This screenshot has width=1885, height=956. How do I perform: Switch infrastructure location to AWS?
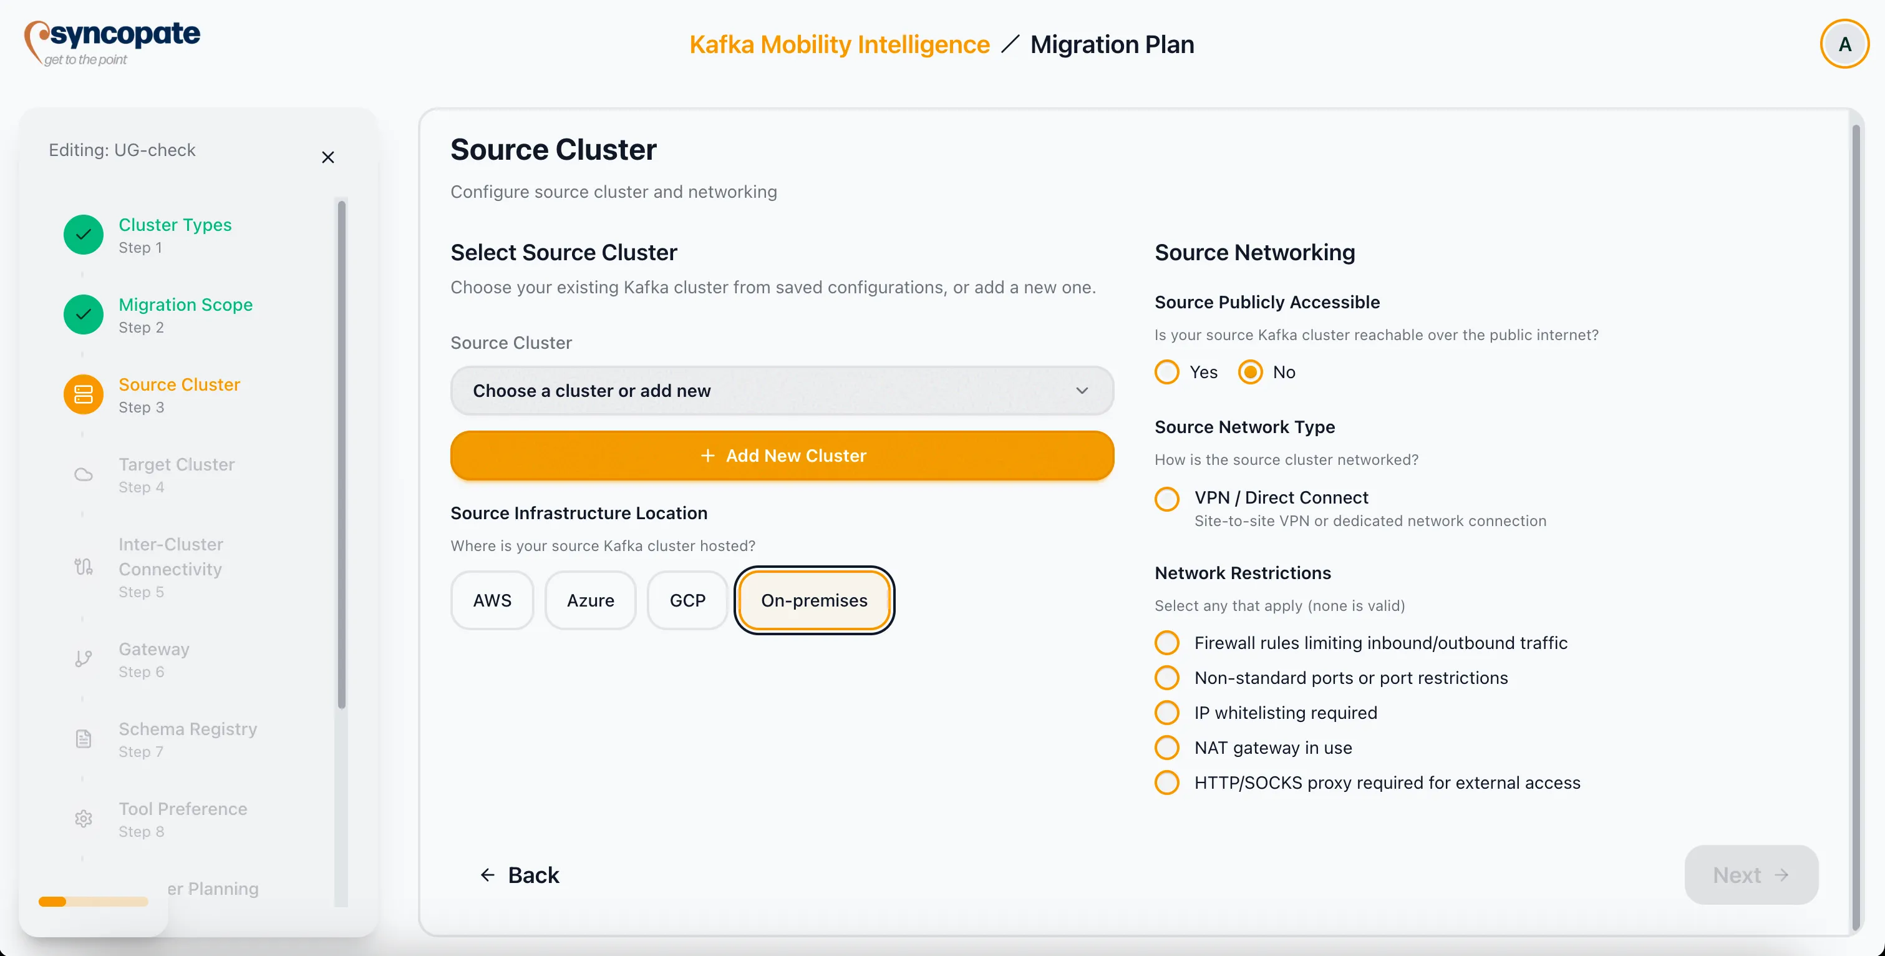click(492, 600)
